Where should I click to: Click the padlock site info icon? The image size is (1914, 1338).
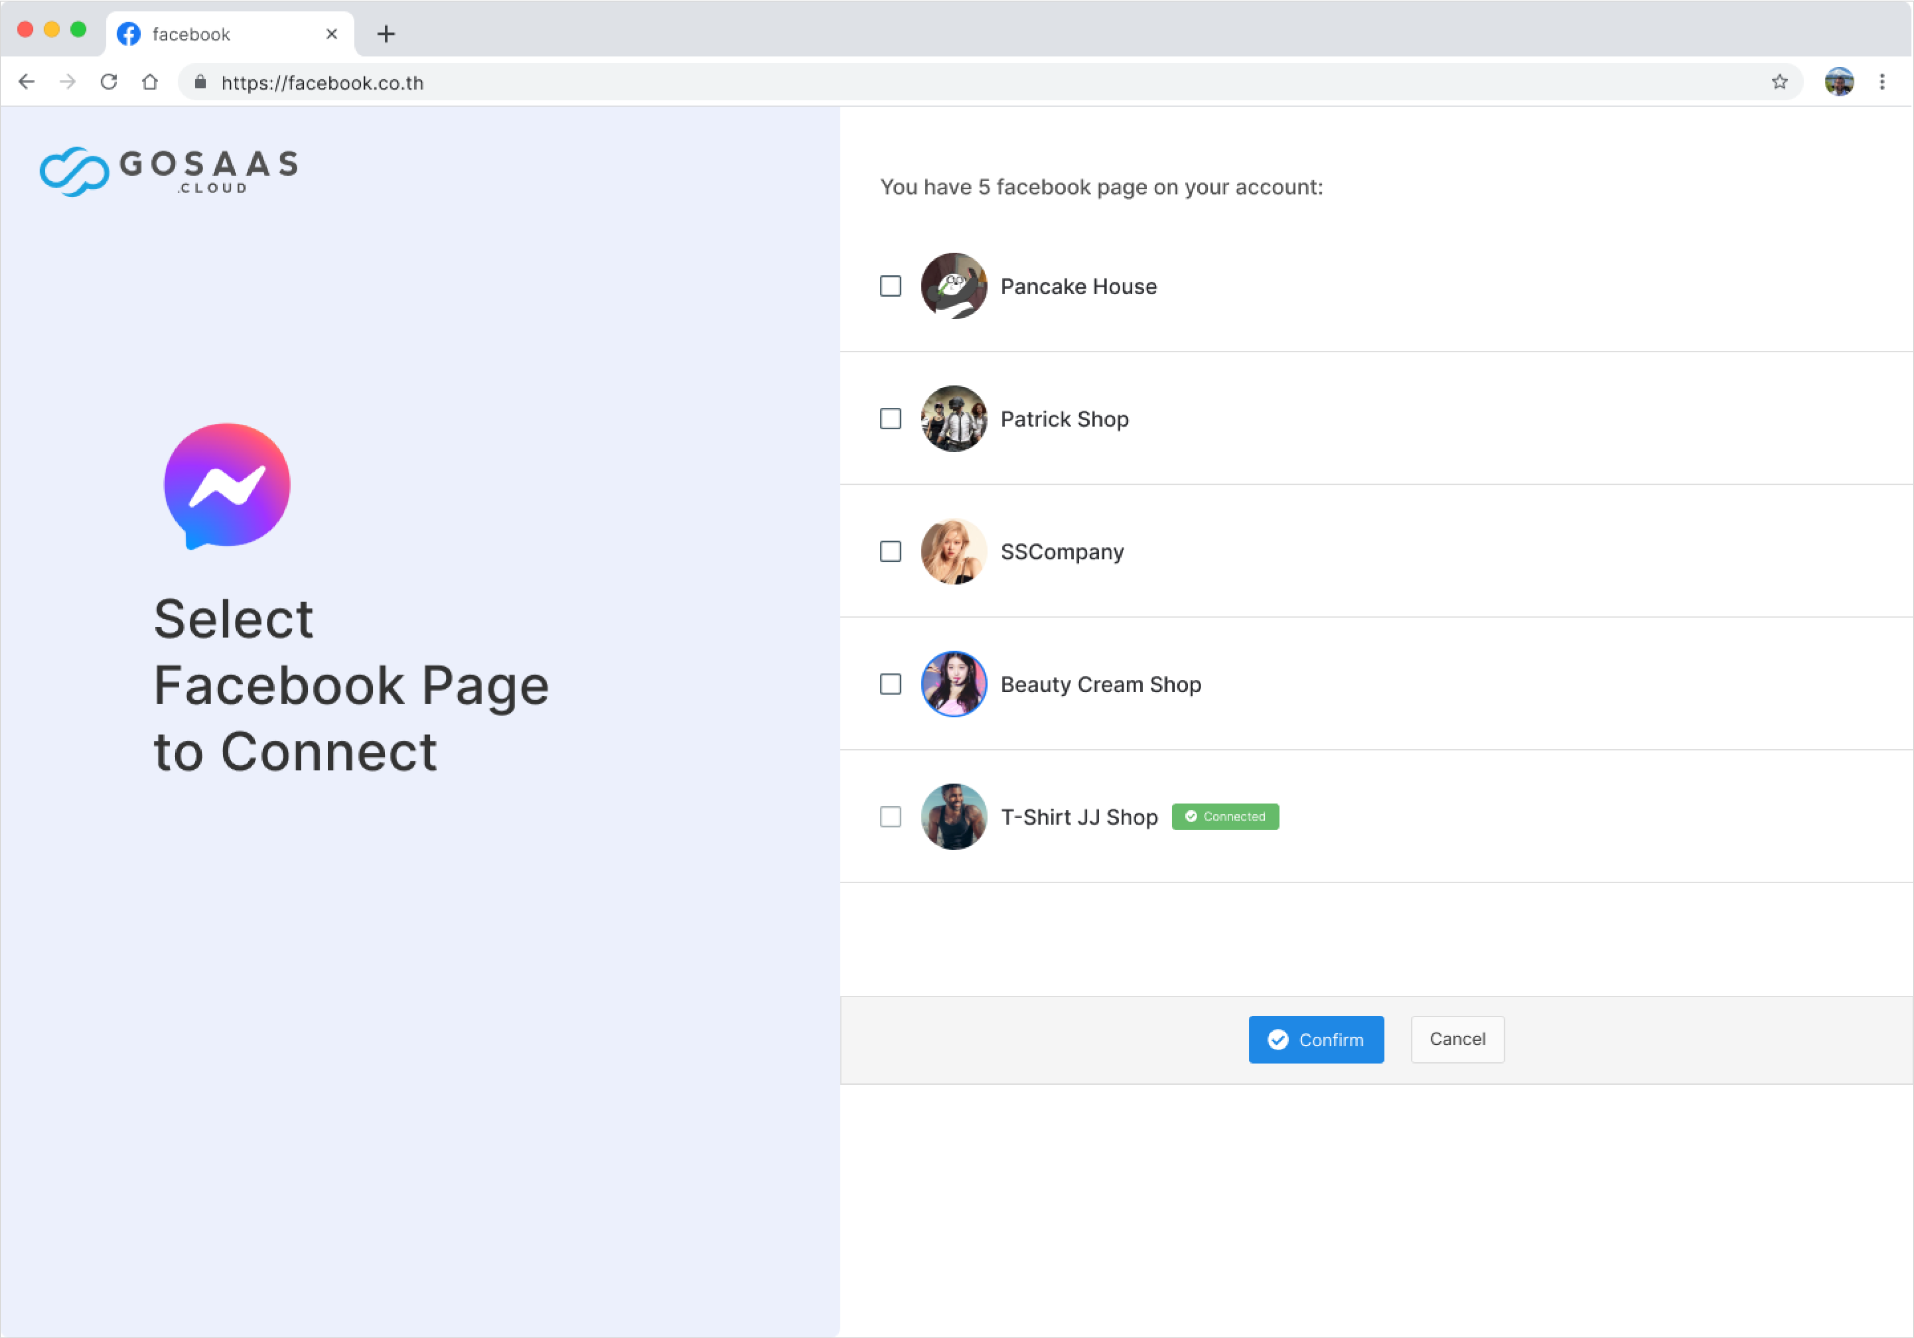pyautogui.click(x=200, y=82)
